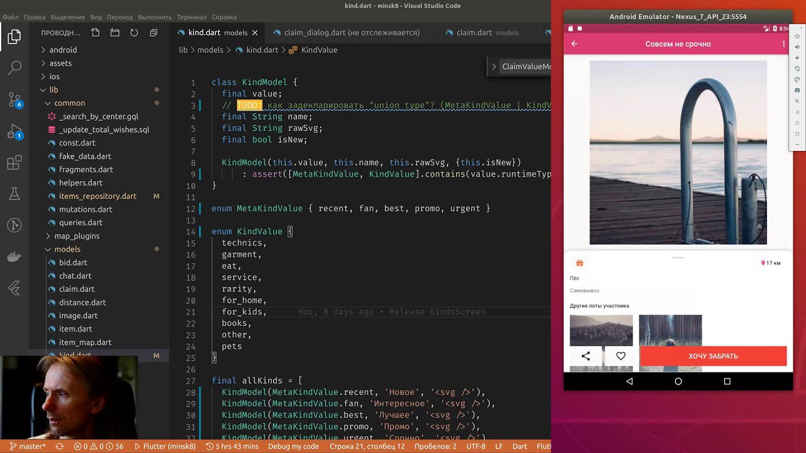The height and width of the screenshot is (453, 806).
Task: Open the Терминал menu
Action: (x=191, y=17)
